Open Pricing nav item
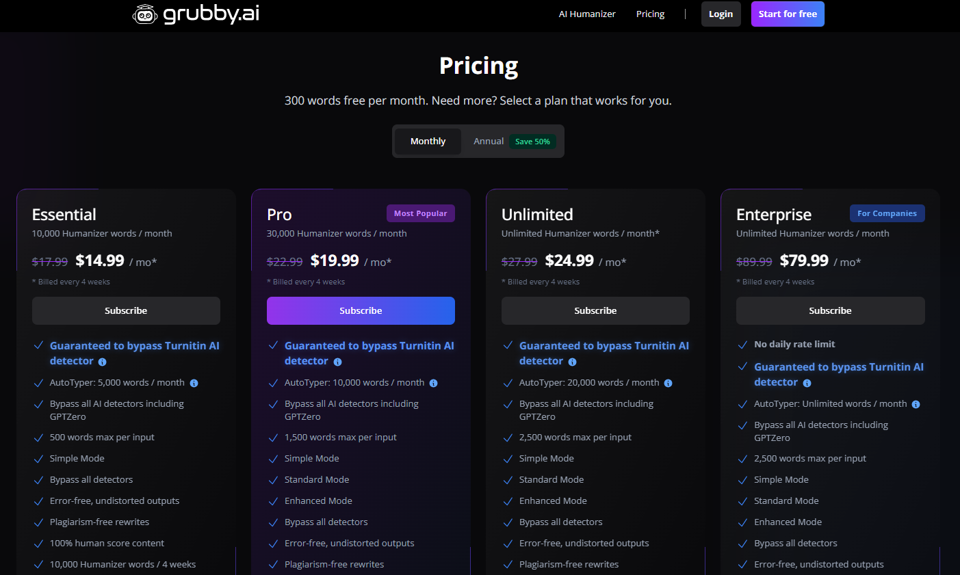This screenshot has width=960, height=575. pyautogui.click(x=650, y=14)
